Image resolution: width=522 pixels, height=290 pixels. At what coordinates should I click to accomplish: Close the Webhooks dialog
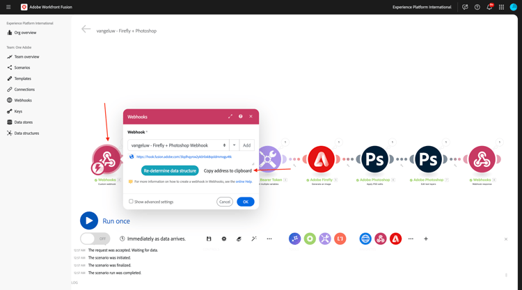pyautogui.click(x=251, y=116)
